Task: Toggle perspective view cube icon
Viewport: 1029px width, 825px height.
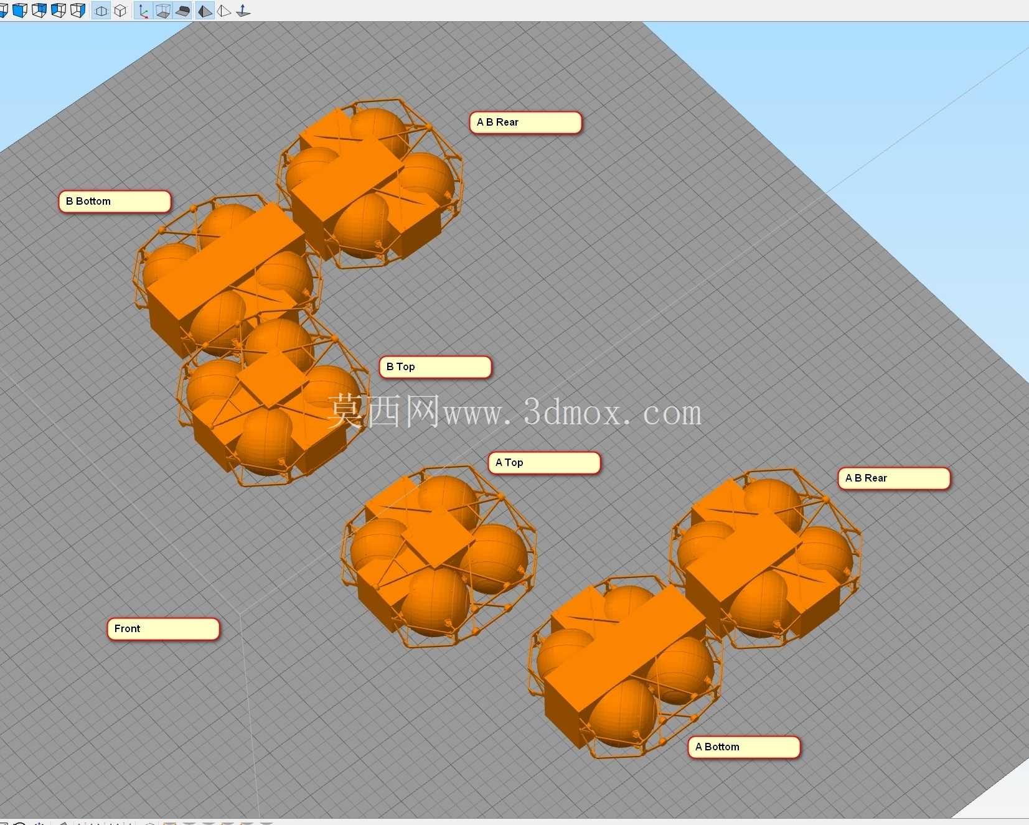Action: 101,11
